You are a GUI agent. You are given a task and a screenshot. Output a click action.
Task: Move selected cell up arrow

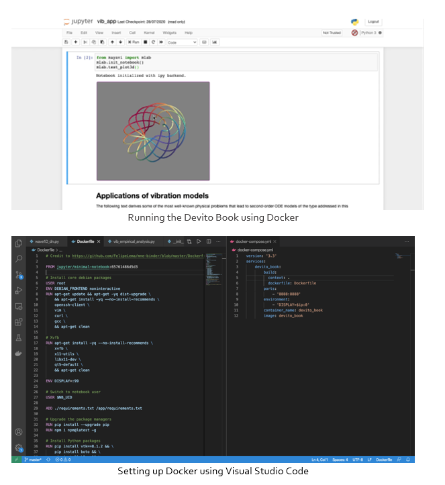[112, 42]
